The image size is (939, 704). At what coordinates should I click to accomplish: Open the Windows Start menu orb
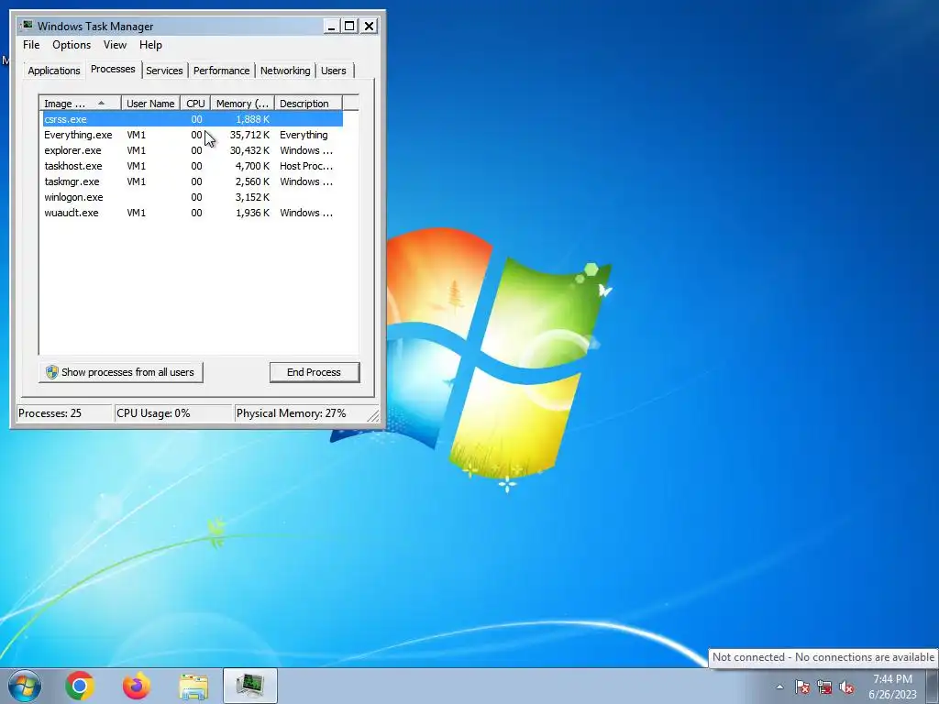pos(25,686)
